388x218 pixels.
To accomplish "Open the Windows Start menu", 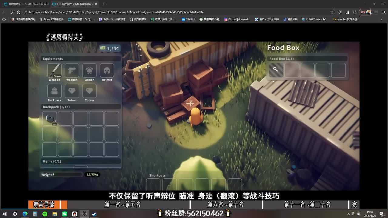I will pyautogui.click(x=5, y=214).
